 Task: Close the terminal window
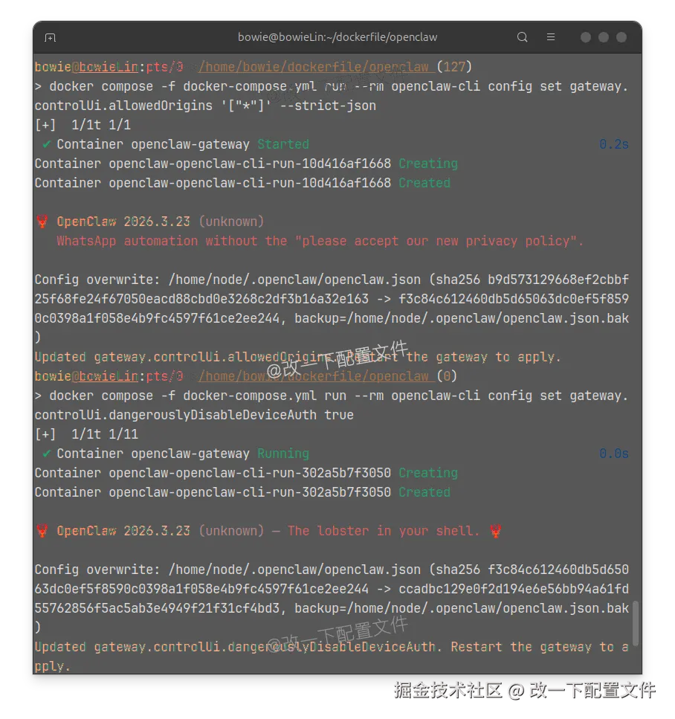coord(621,37)
